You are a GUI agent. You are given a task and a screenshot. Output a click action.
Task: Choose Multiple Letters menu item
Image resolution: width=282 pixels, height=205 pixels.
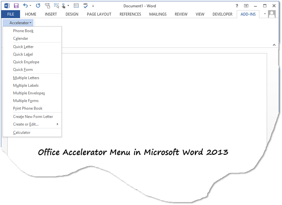(x=32, y=78)
